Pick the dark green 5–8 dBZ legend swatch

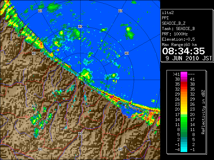pyautogui.click(x=184, y=134)
